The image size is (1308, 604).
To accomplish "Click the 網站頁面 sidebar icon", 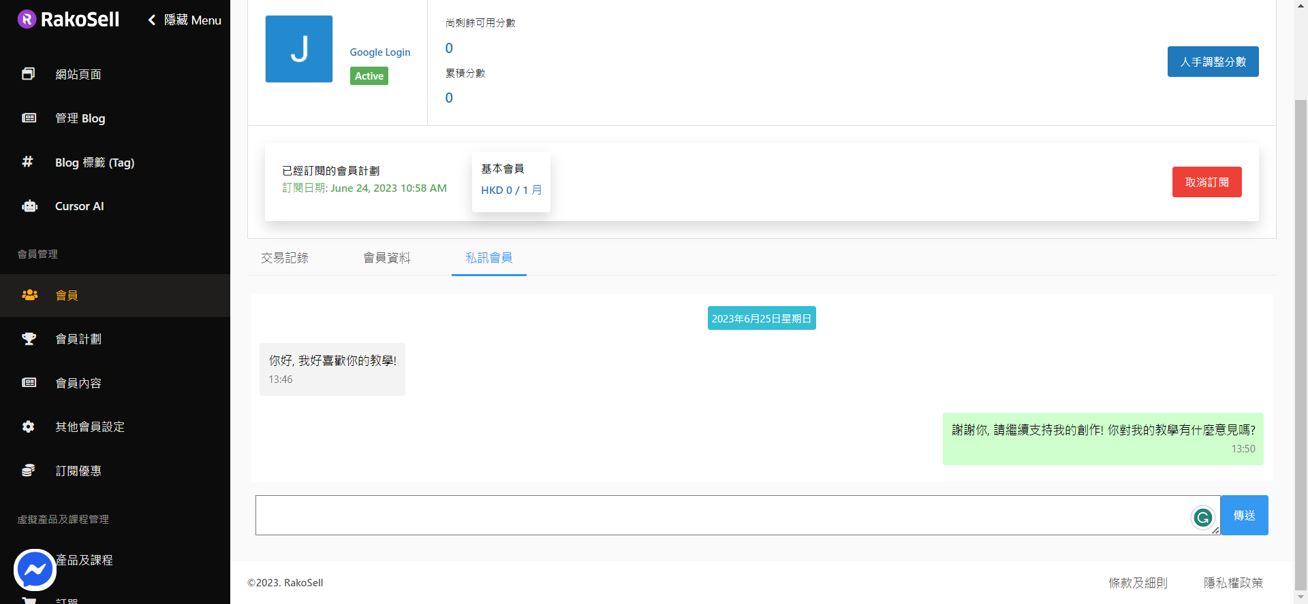I will pos(29,74).
